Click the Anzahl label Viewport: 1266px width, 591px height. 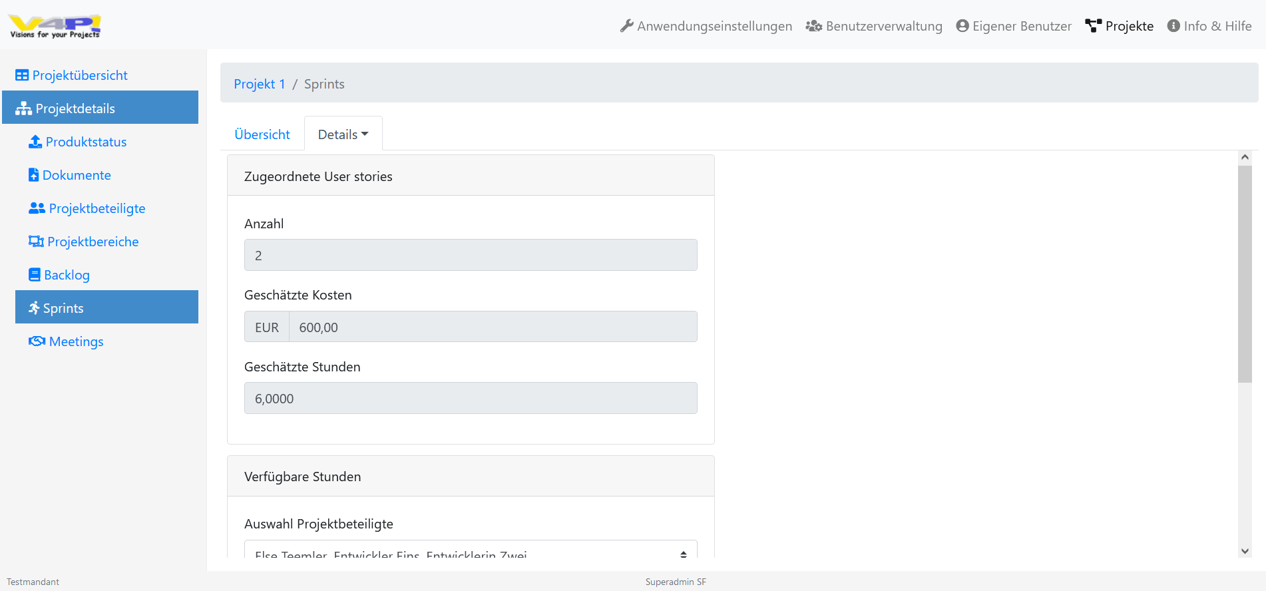264,224
